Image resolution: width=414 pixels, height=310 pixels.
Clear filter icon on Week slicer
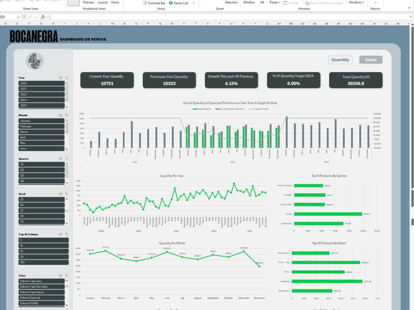tap(67, 194)
